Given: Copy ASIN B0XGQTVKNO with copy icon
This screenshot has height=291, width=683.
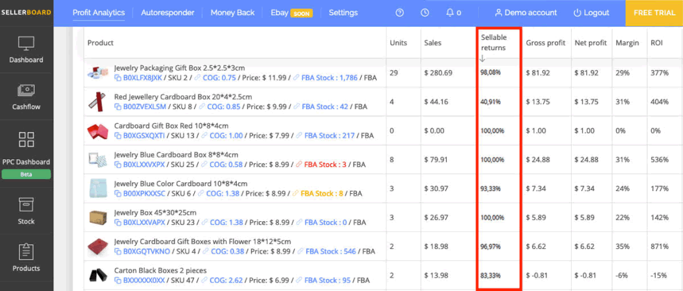Looking at the screenshot, I should (x=117, y=252).
